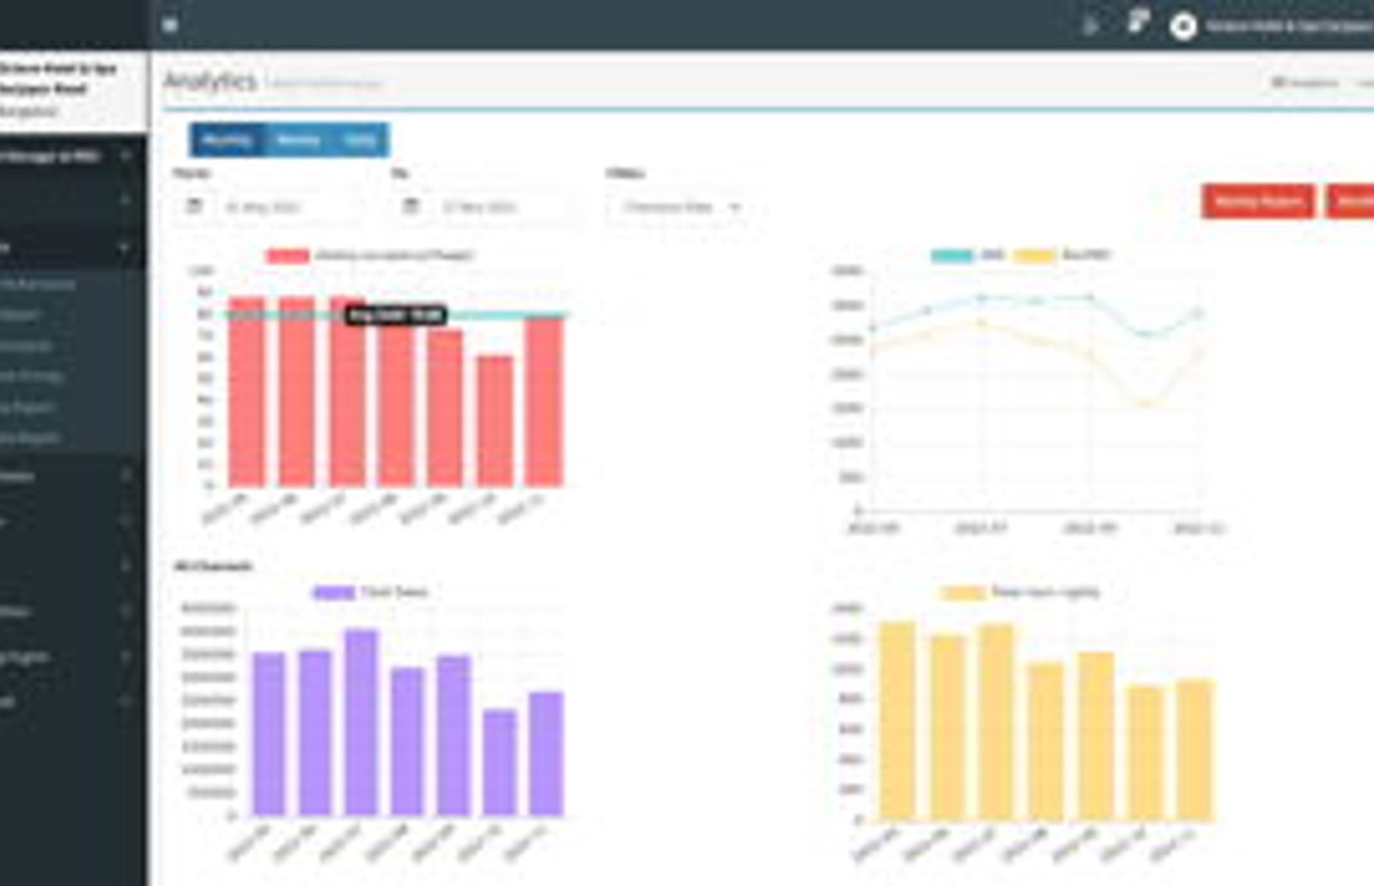Open the Filters dropdown
Viewport: 1374px width, 886px height.
680,207
